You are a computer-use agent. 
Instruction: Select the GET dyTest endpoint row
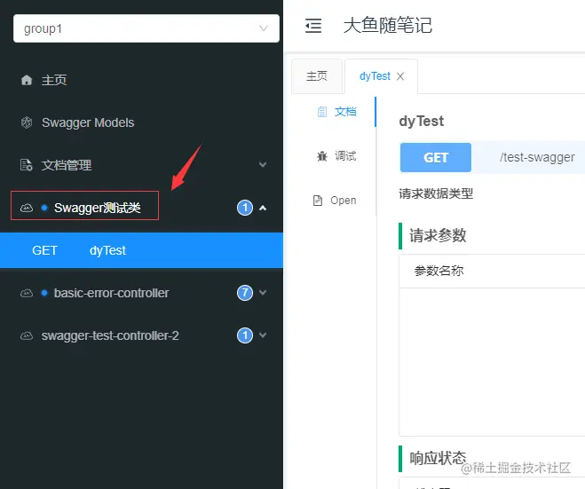pos(141,250)
